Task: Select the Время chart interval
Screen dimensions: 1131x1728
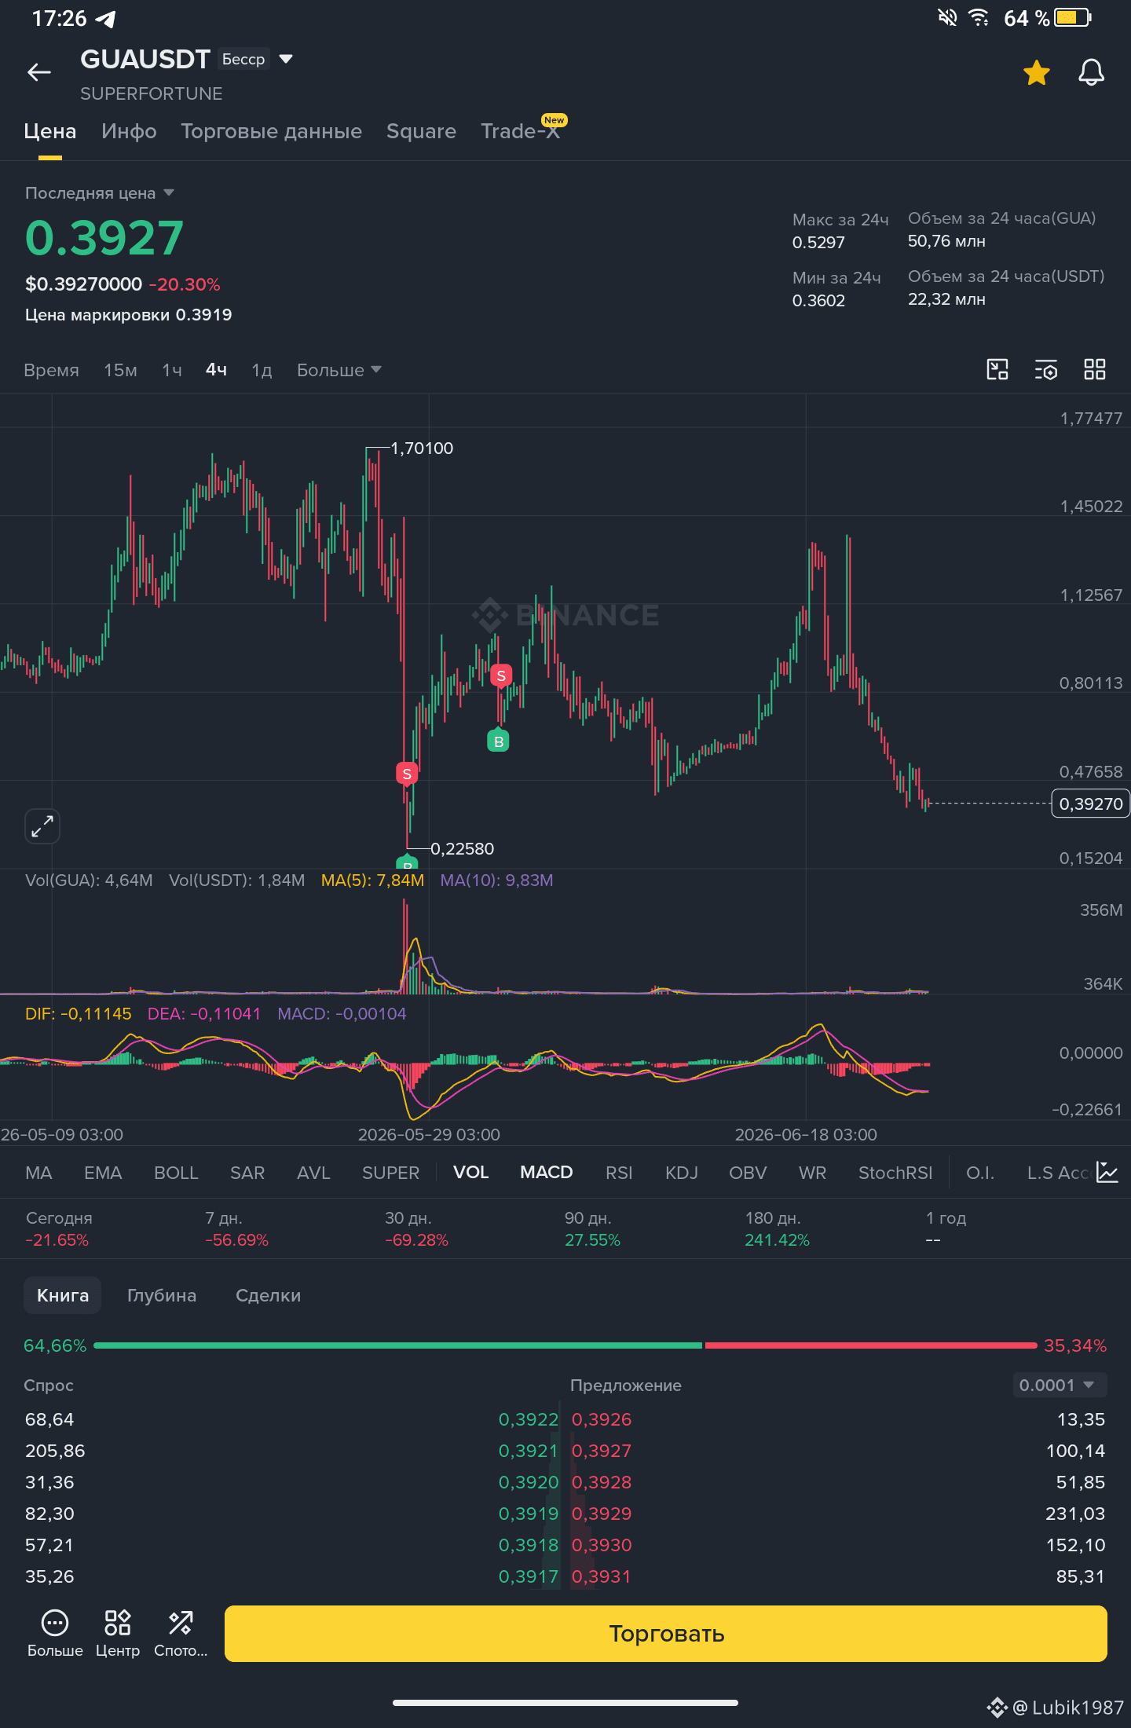Action: pyautogui.click(x=51, y=370)
